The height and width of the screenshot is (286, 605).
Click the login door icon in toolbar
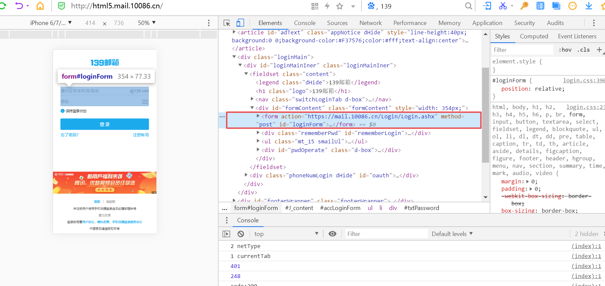487,6
